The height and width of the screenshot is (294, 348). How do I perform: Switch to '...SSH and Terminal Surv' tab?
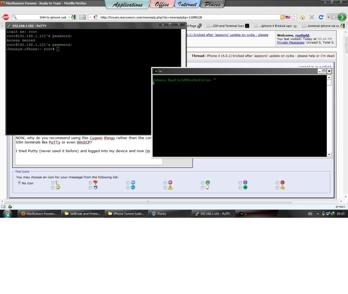(x=228, y=26)
